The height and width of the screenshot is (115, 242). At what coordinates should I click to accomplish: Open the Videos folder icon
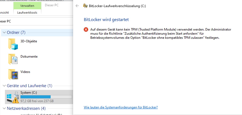[13, 75]
